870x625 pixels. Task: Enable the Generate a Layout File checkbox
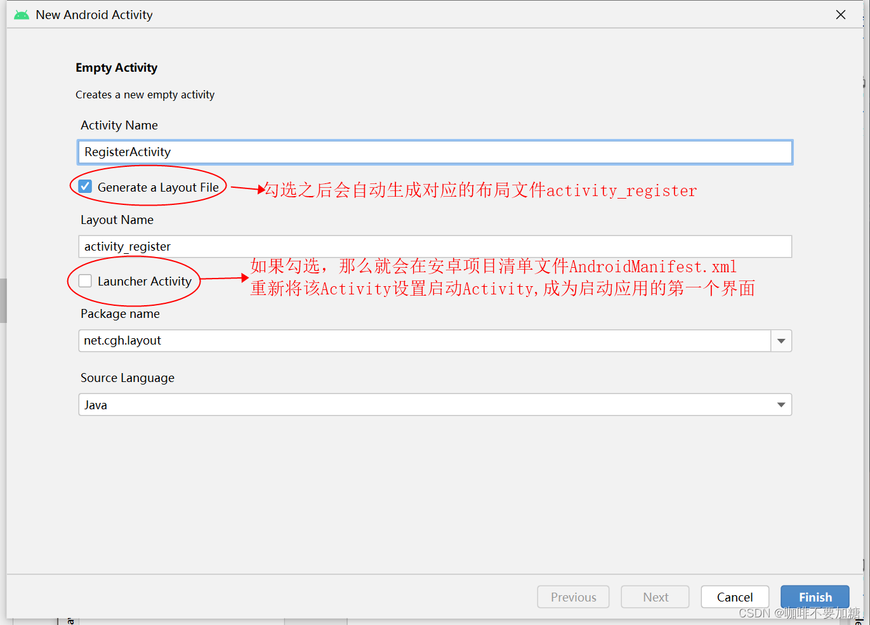84,185
